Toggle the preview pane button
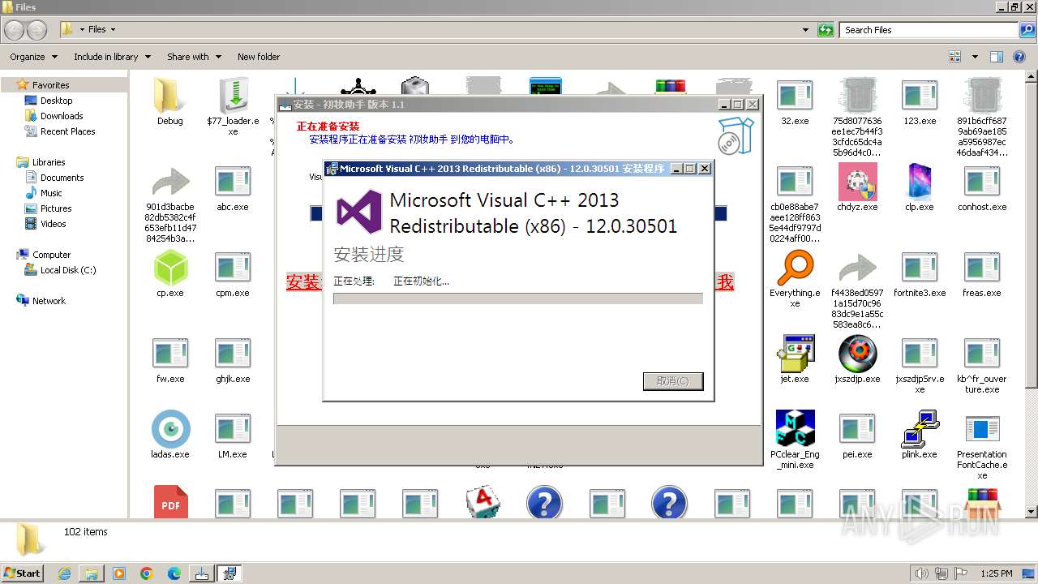 tap(997, 57)
